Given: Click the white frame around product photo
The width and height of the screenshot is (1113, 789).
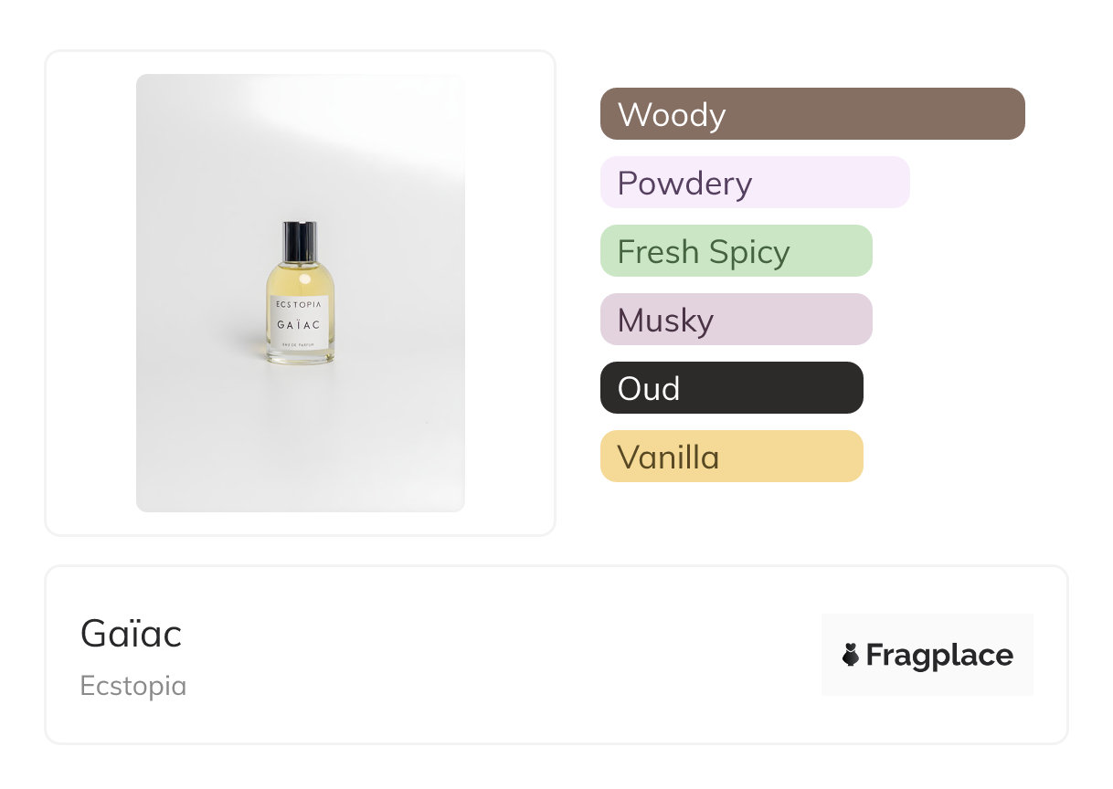Looking at the screenshot, I should (x=91, y=292).
